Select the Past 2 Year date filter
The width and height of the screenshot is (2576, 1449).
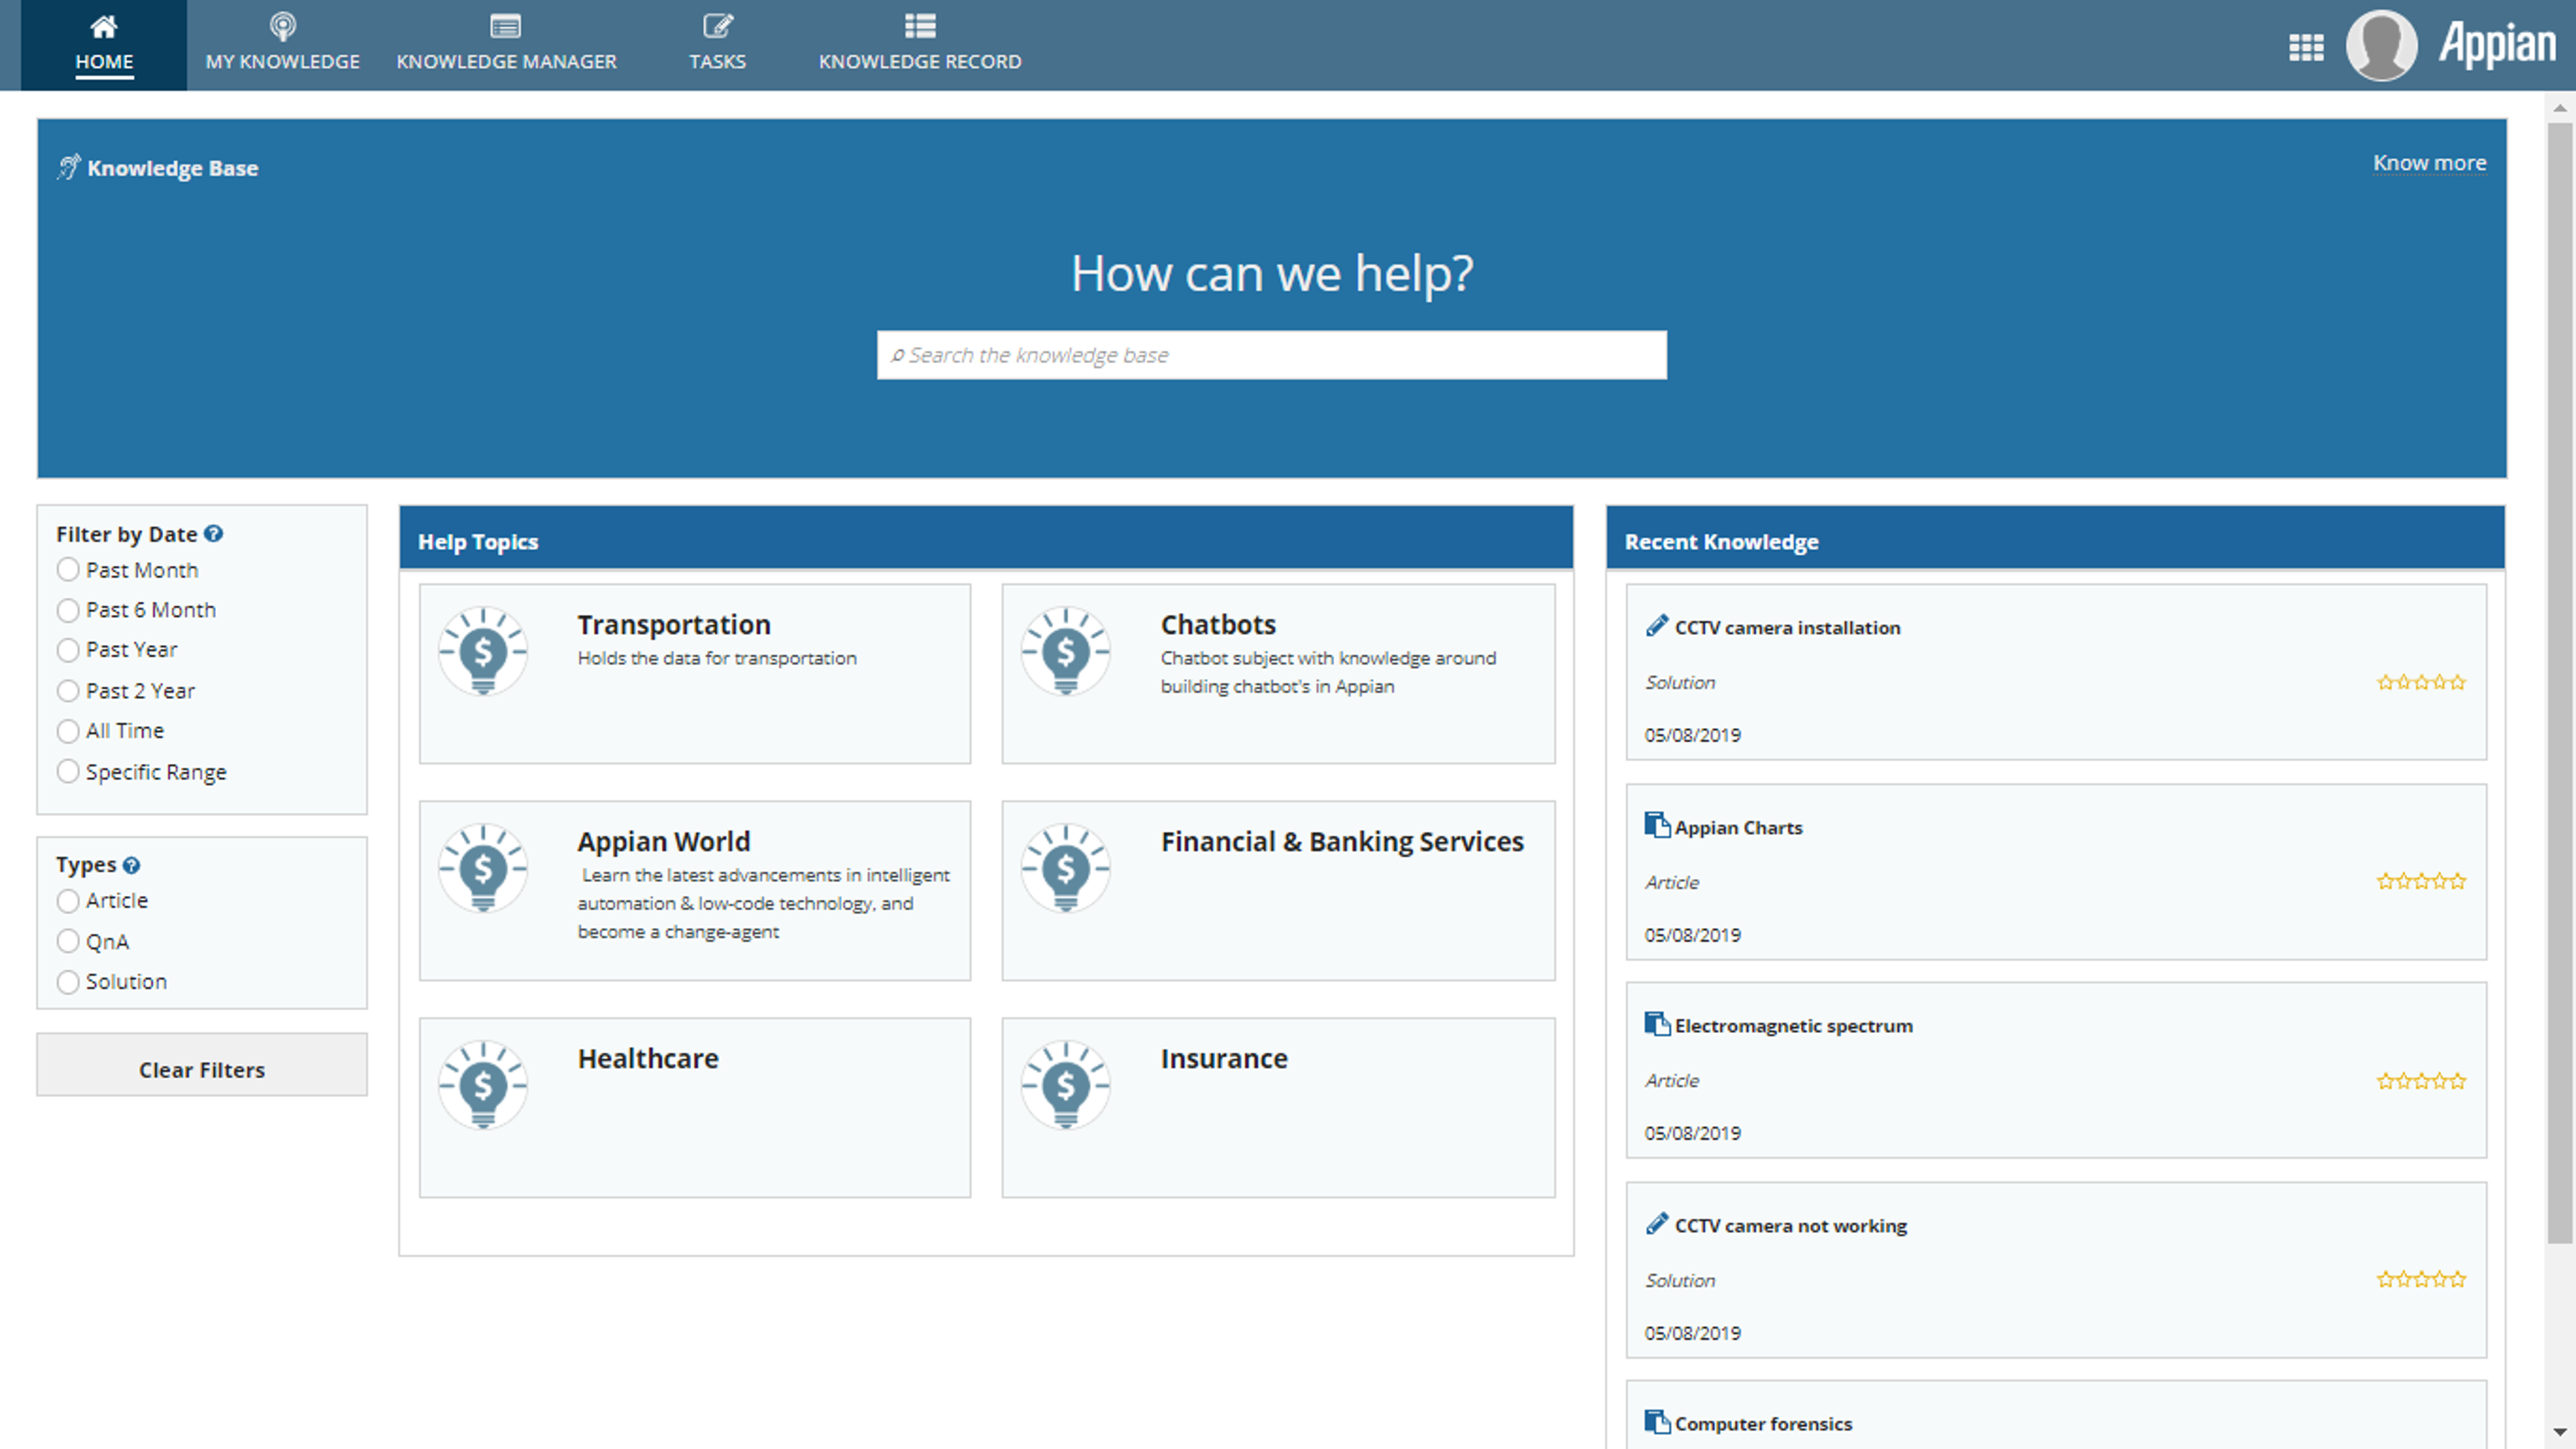coord(68,691)
